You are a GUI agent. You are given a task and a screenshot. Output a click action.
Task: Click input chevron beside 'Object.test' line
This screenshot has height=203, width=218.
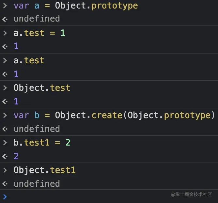(5, 88)
